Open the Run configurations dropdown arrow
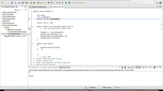 tap(24, 3)
